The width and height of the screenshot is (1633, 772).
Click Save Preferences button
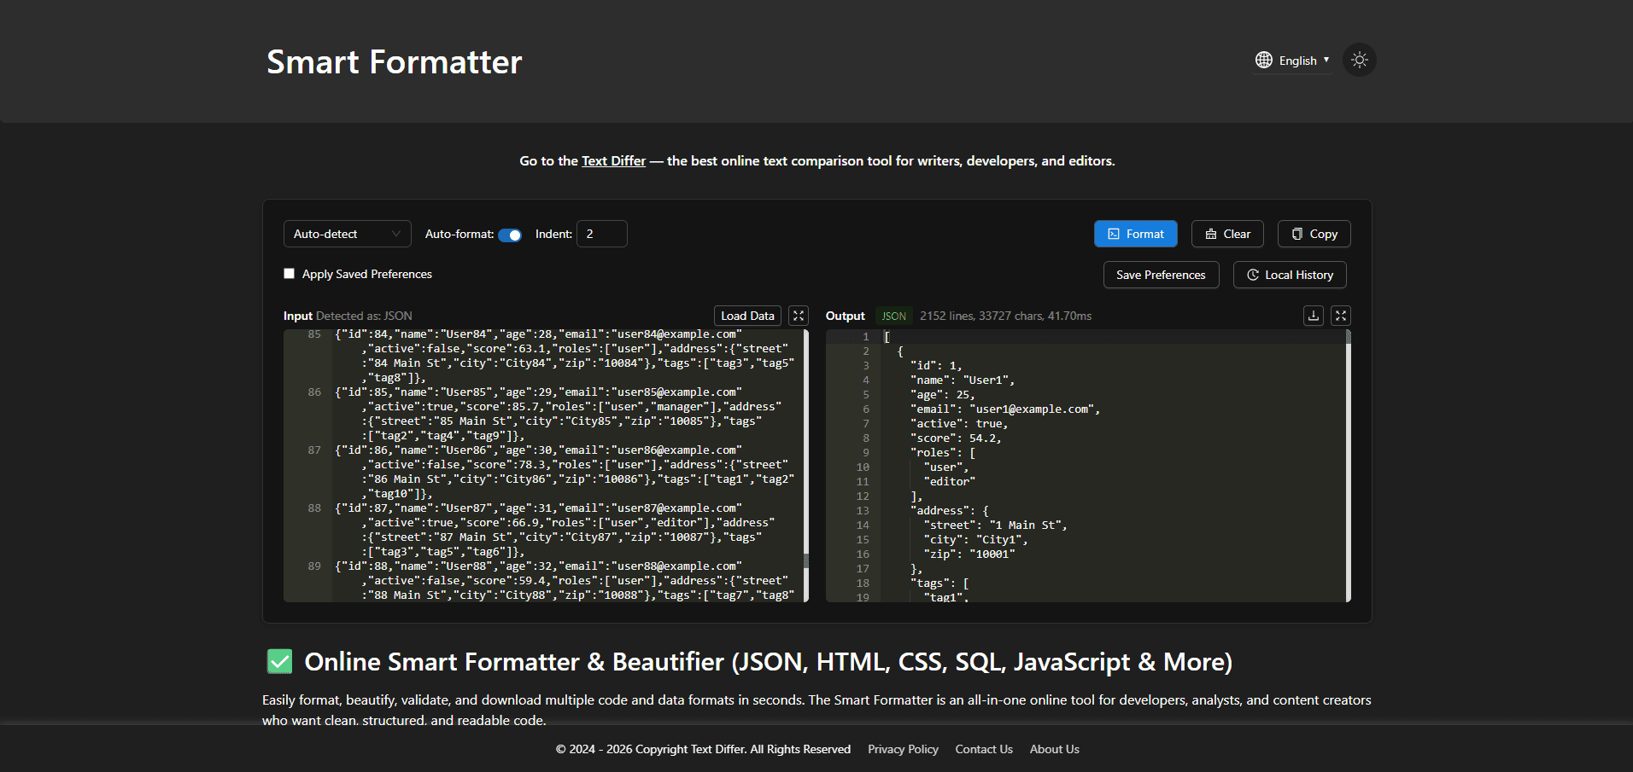[1160, 275]
